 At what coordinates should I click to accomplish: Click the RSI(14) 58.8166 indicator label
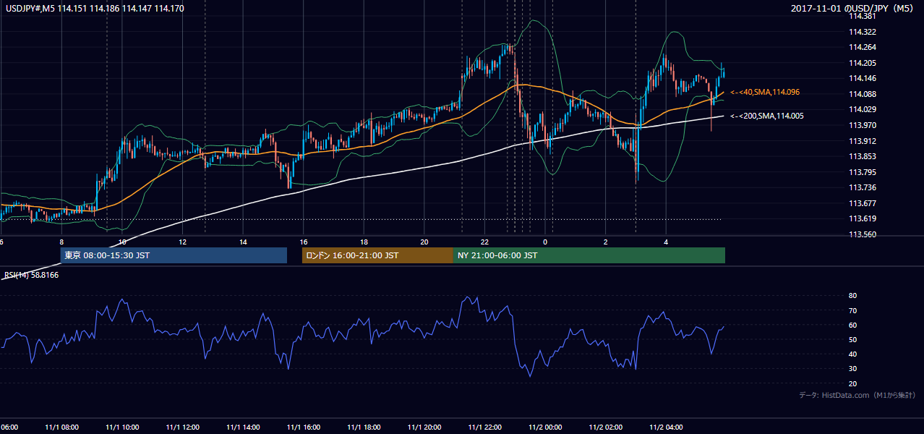pyautogui.click(x=31, y=275)
